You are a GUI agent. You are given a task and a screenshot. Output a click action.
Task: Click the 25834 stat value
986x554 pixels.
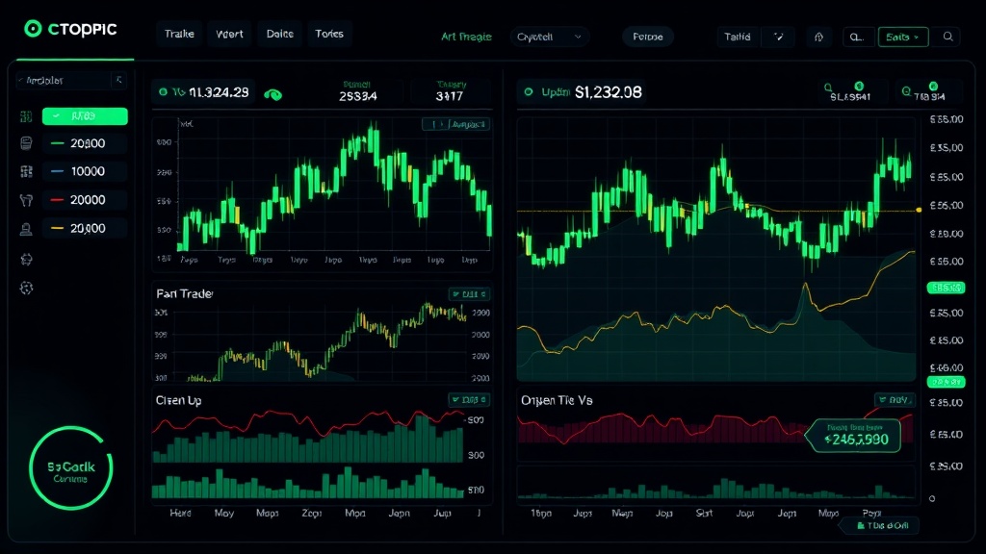pyautogui.click(x=358, y=96)
